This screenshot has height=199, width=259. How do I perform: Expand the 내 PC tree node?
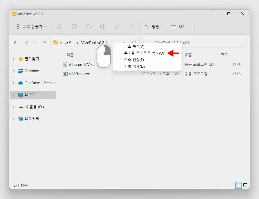(14, 95)
